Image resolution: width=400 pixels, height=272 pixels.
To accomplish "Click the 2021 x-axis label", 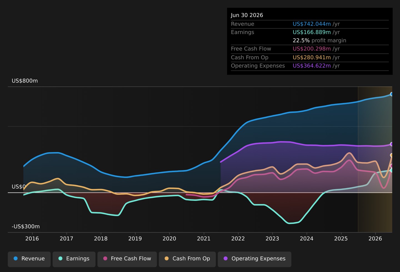I will click(204, 239).
